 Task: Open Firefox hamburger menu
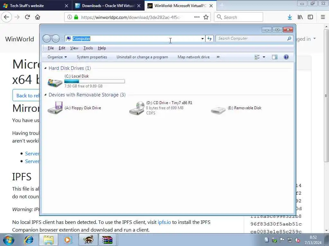point(323,17)
